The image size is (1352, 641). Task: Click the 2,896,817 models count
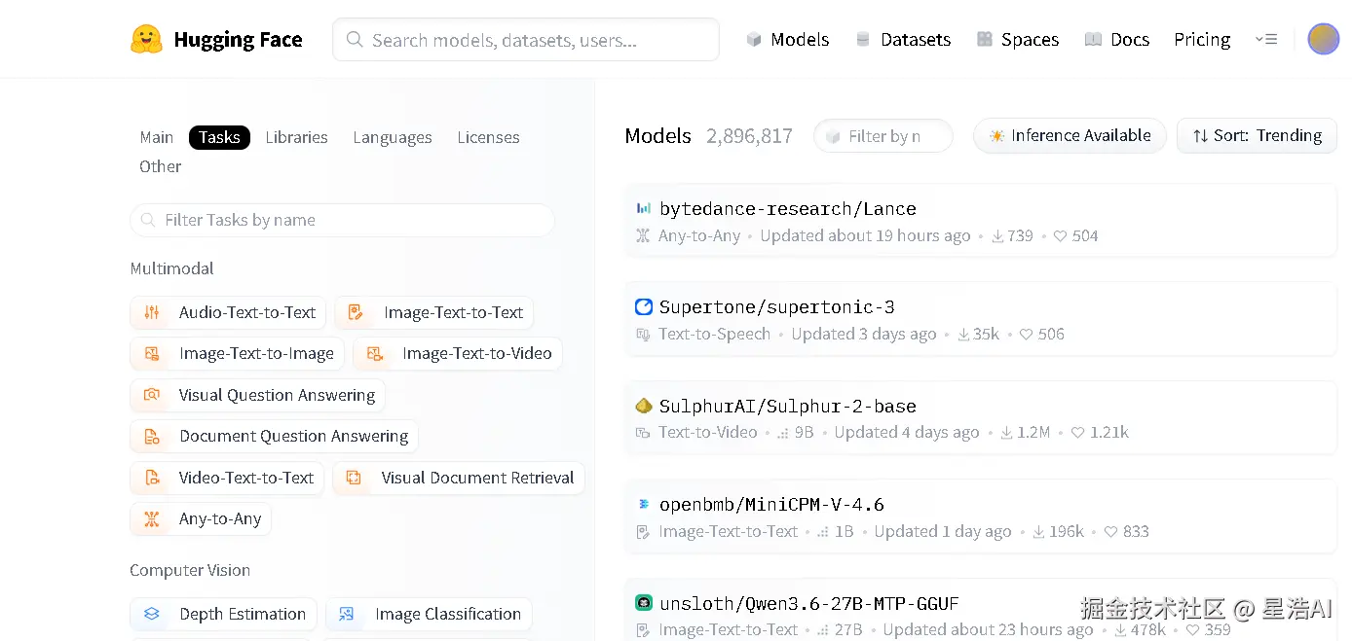[x=749, y=136]
